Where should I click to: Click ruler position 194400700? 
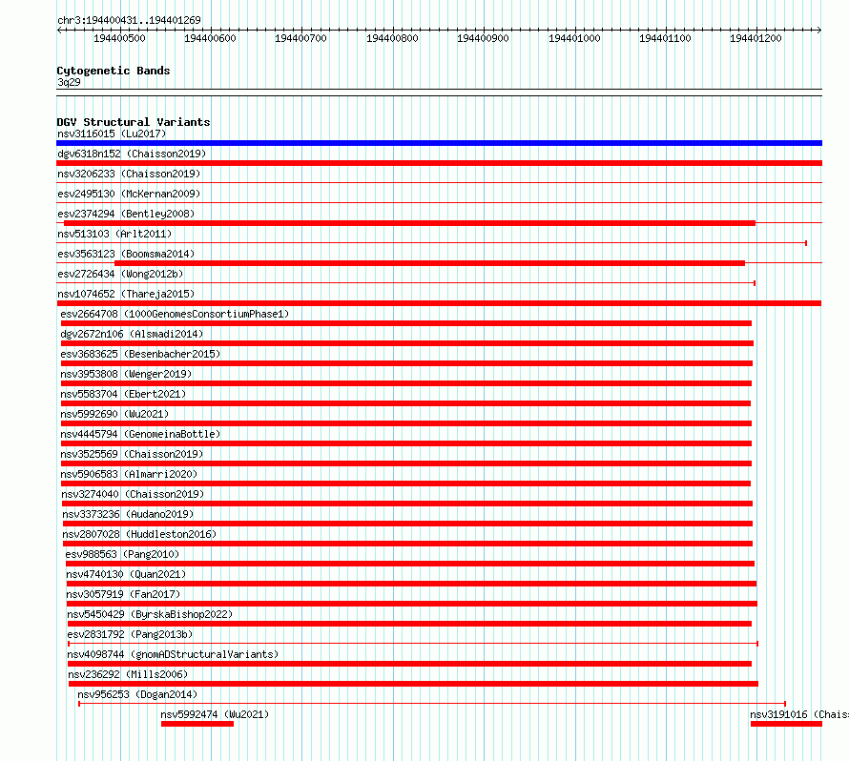tap(301, 38)
